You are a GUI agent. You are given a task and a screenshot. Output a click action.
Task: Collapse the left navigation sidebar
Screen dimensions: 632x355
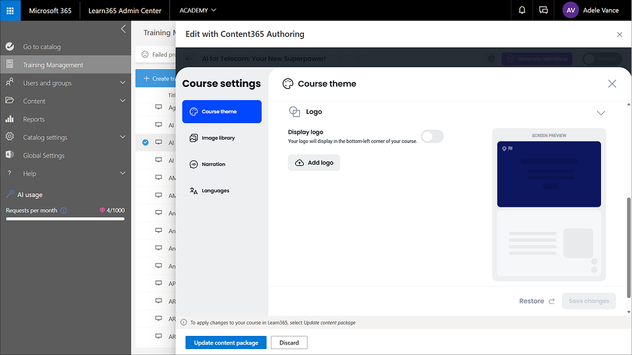pos(123,29)
